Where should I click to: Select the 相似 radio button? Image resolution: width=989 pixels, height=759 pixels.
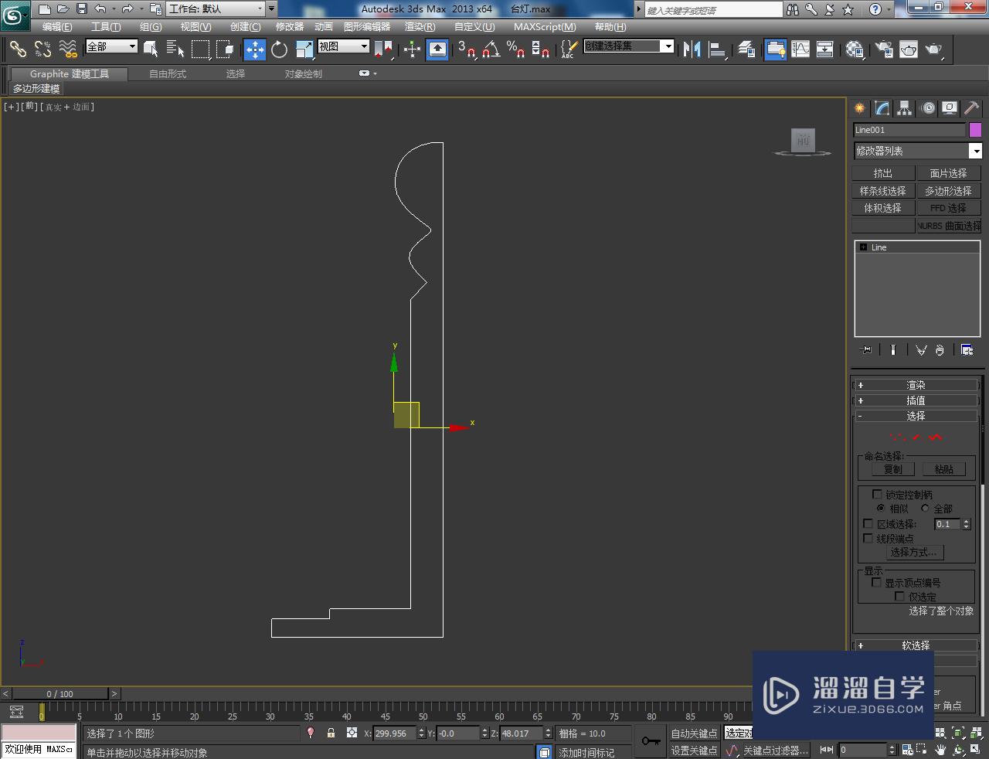click(x=881, y=509)
